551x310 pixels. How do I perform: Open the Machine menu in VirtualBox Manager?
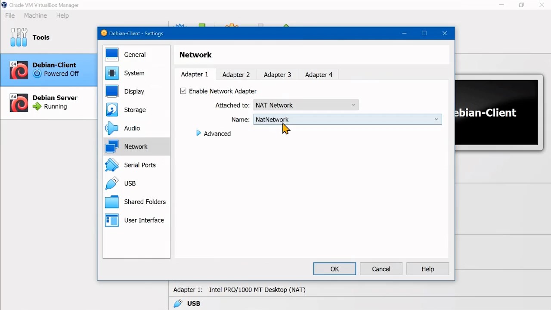point(35,15)
